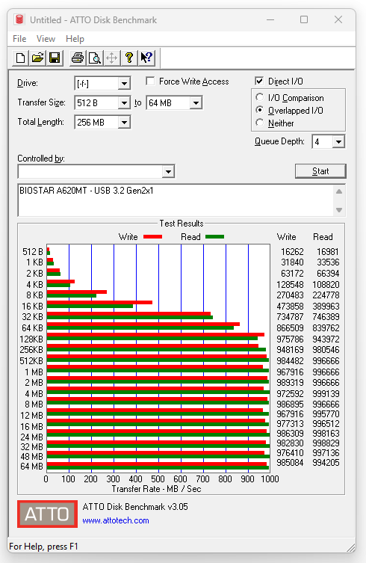366x563 pixels.
Task: Visit the www.attotech.com link
Action: [x=116, y=520]
